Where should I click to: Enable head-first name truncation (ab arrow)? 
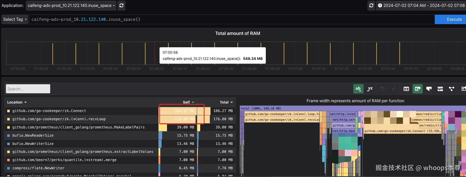pos(358,89)
